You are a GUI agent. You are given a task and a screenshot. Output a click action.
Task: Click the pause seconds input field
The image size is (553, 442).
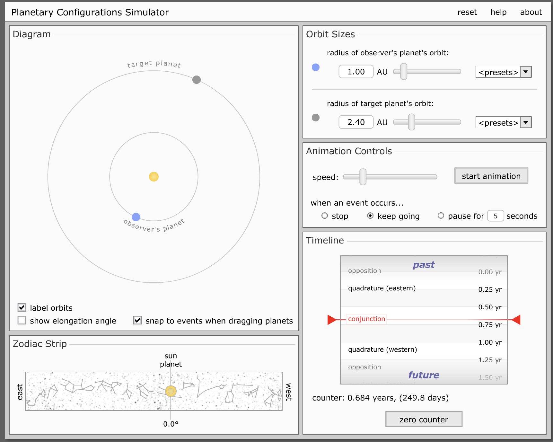point(496,216)
